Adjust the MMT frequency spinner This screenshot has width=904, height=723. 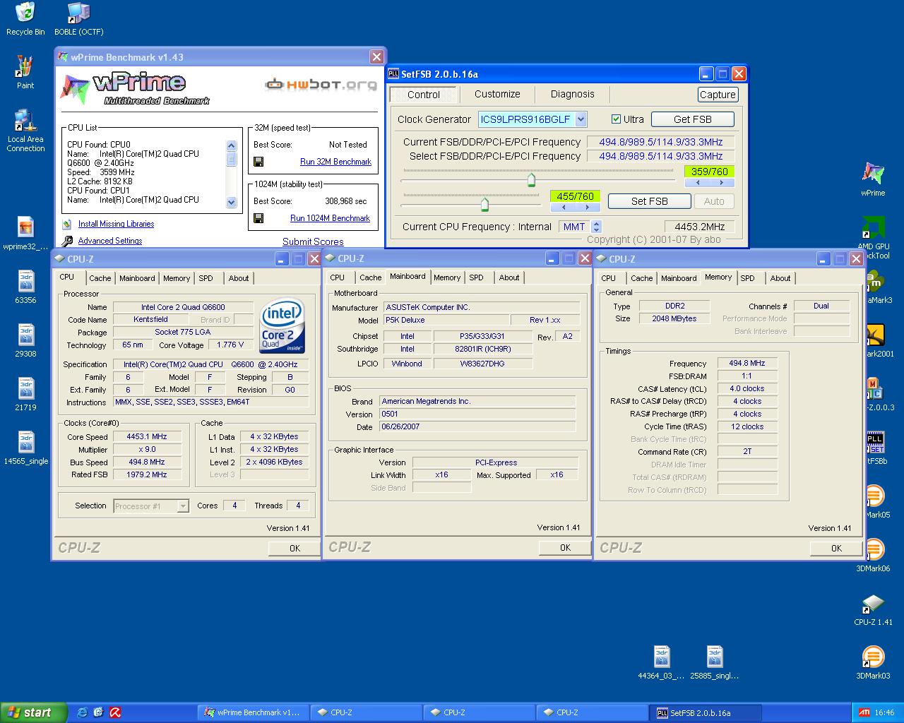tap(596, 227)
